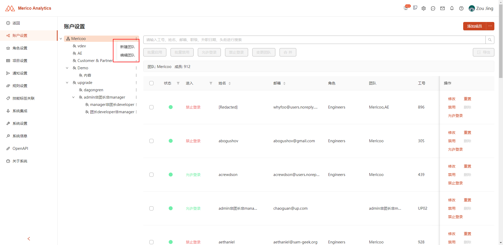Filter the 进入 column
503x245 pixels.
point(211,83)
